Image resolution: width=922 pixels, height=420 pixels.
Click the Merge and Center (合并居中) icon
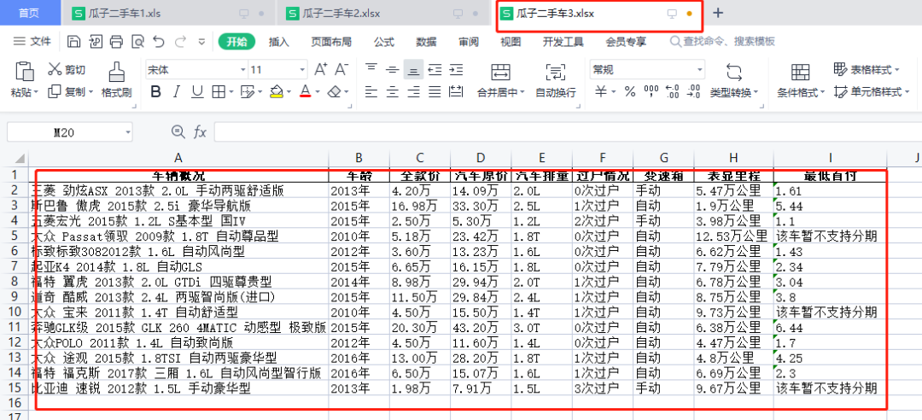[500, 72]
